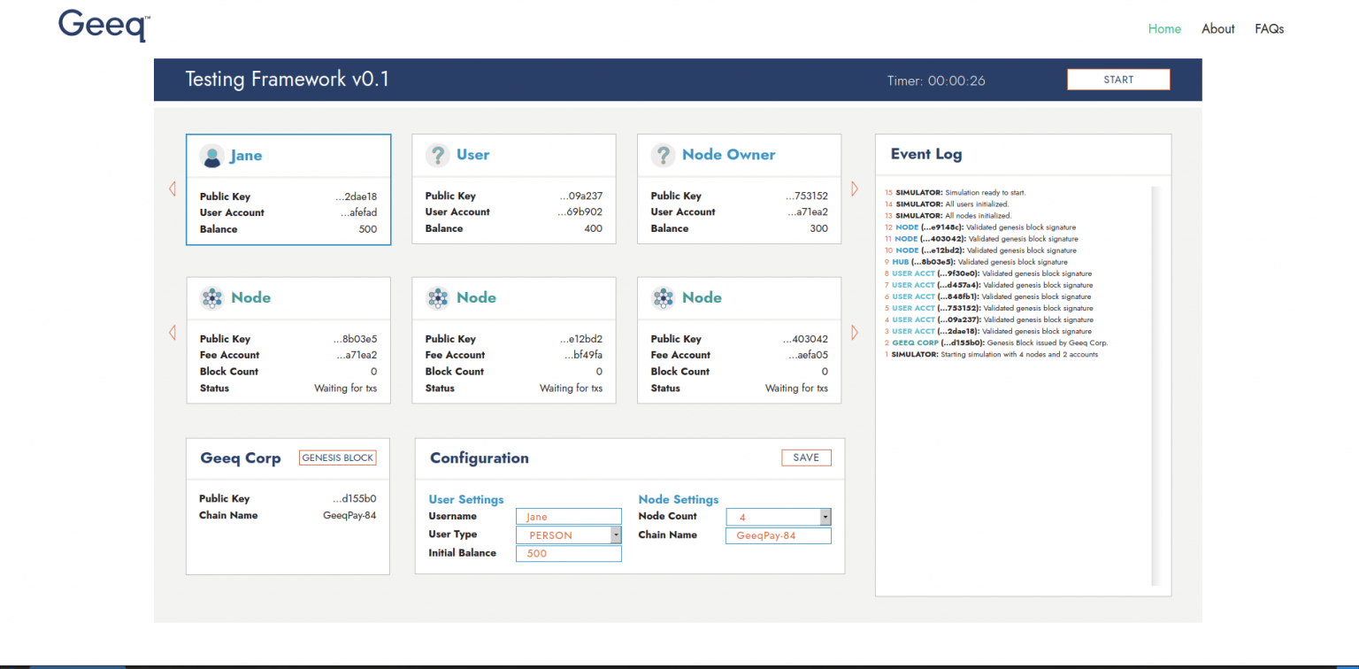
Task: Click the Node Owner question mark icon
Action: pos(663,155)
